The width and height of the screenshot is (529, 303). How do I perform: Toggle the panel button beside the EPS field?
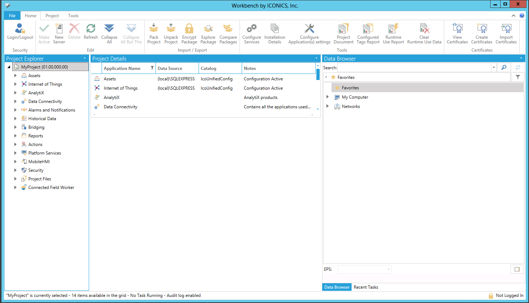[517, 269]
